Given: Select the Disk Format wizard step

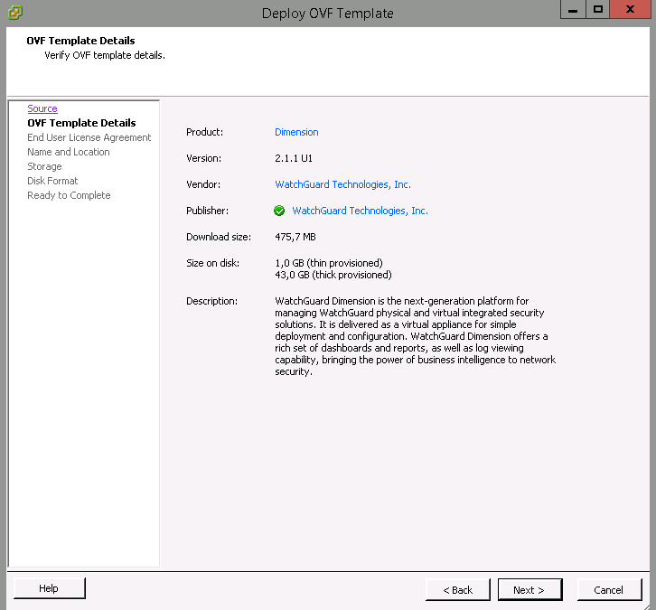Looking at the screenshot, I should click(52, 181).
